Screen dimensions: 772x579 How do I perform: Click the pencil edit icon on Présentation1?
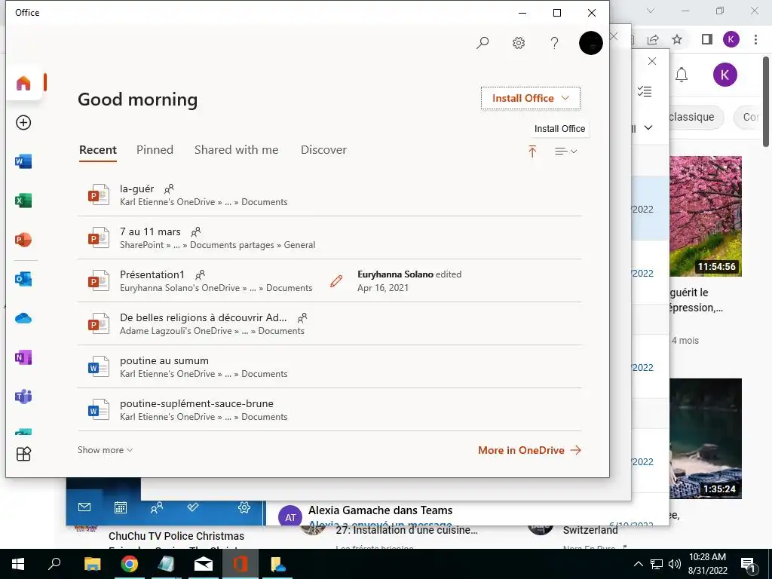(336, 281)
